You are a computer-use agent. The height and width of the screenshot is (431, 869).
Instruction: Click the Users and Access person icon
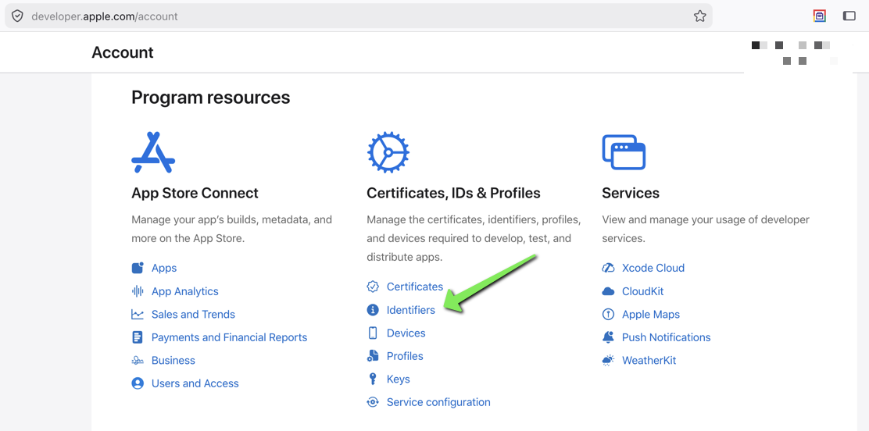pyautogui.click(x=138, y=383)
